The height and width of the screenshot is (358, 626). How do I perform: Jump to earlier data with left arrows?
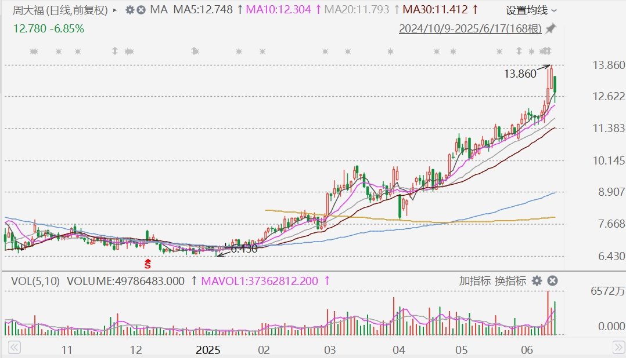click(14, 348)
